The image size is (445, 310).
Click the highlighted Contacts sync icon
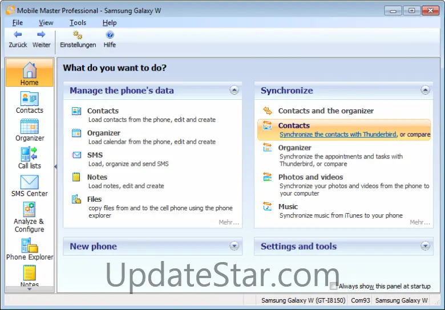click(268, 125)
